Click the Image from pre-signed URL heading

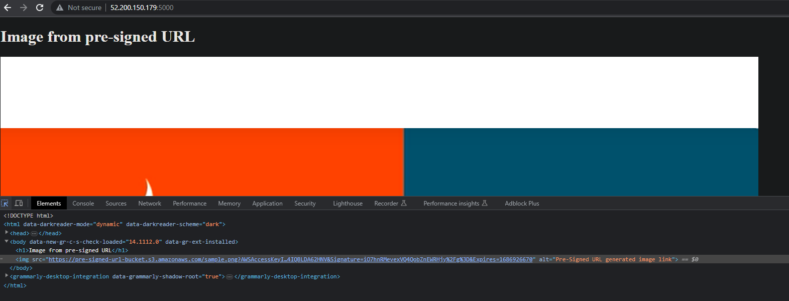[97, 37]
